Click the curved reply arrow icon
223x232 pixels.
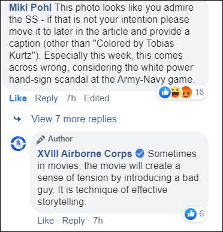pyautogui.click(x=17, y=119)
